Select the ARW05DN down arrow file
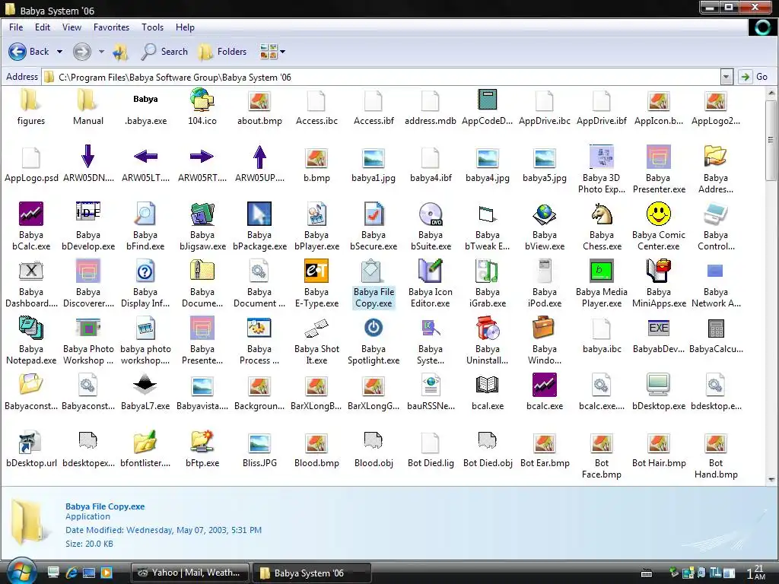779x584 pixels. pyautogui.click(x=88, y=157)
